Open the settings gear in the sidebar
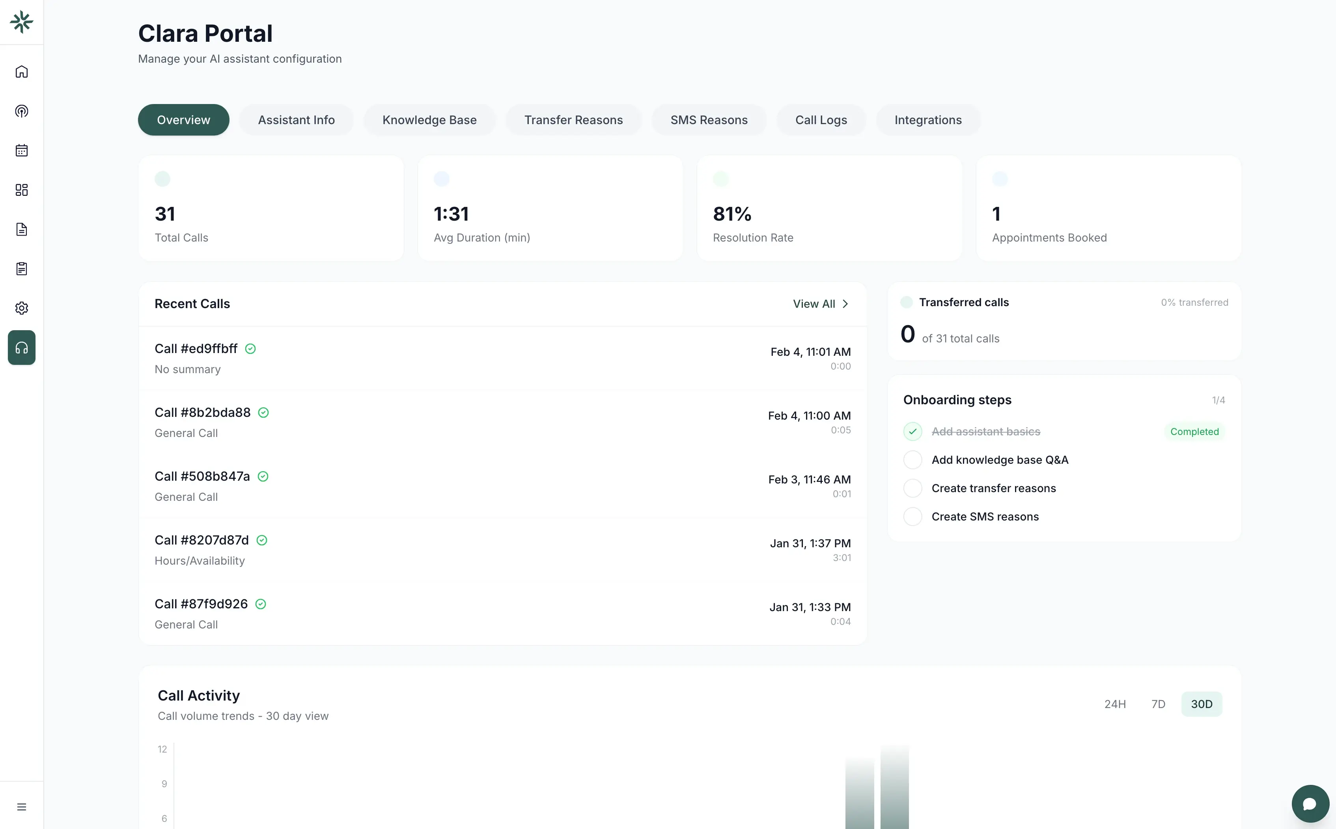Image resolution: width=1336 pixels, height=829 pixels. [21, 308]
